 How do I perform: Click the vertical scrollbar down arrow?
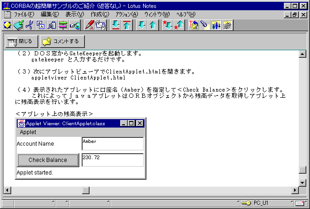point(303,182)
